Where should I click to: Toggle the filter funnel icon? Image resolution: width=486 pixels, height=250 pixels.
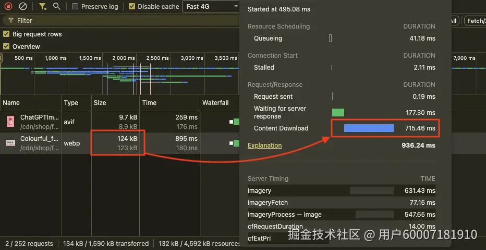click(42, 6)
